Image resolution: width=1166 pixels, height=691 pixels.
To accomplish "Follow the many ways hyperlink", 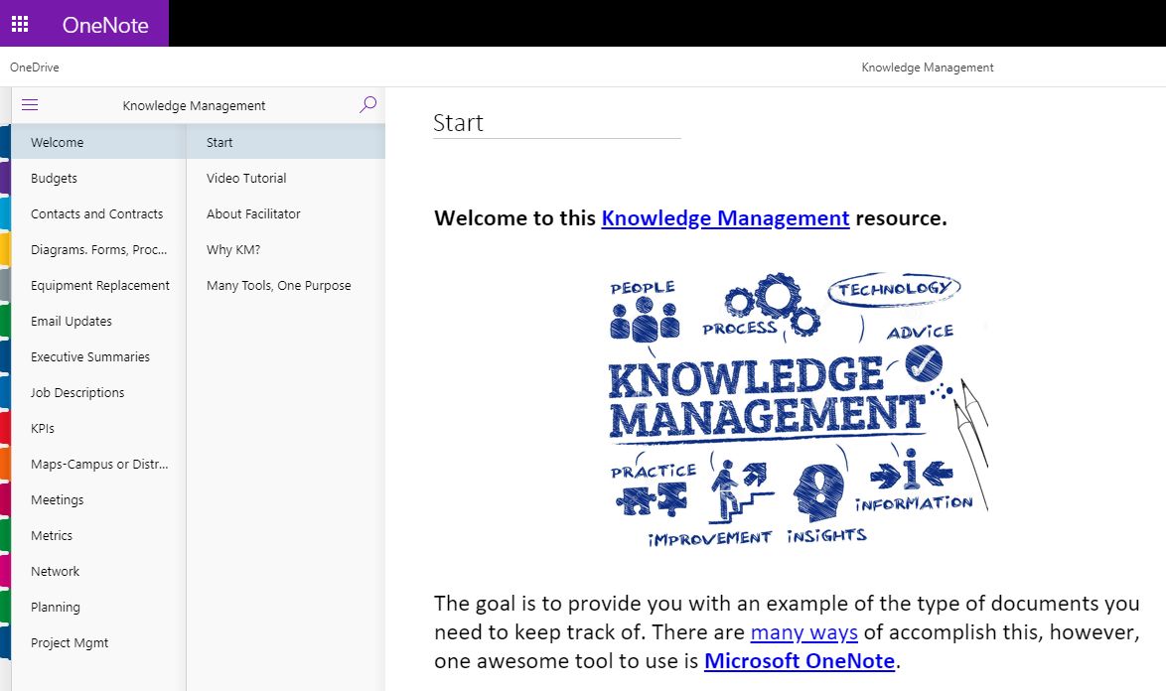I will [x=803, y=632].
